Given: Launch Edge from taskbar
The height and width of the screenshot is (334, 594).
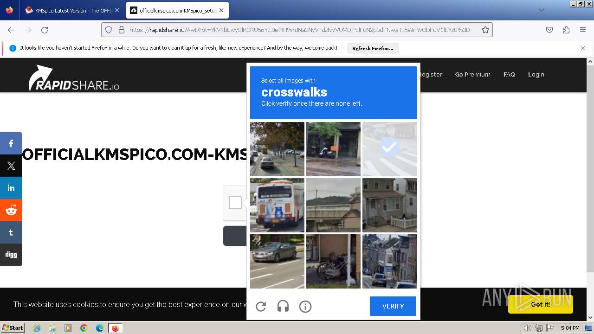Looking at the screenshot, I should pos(100,328).
